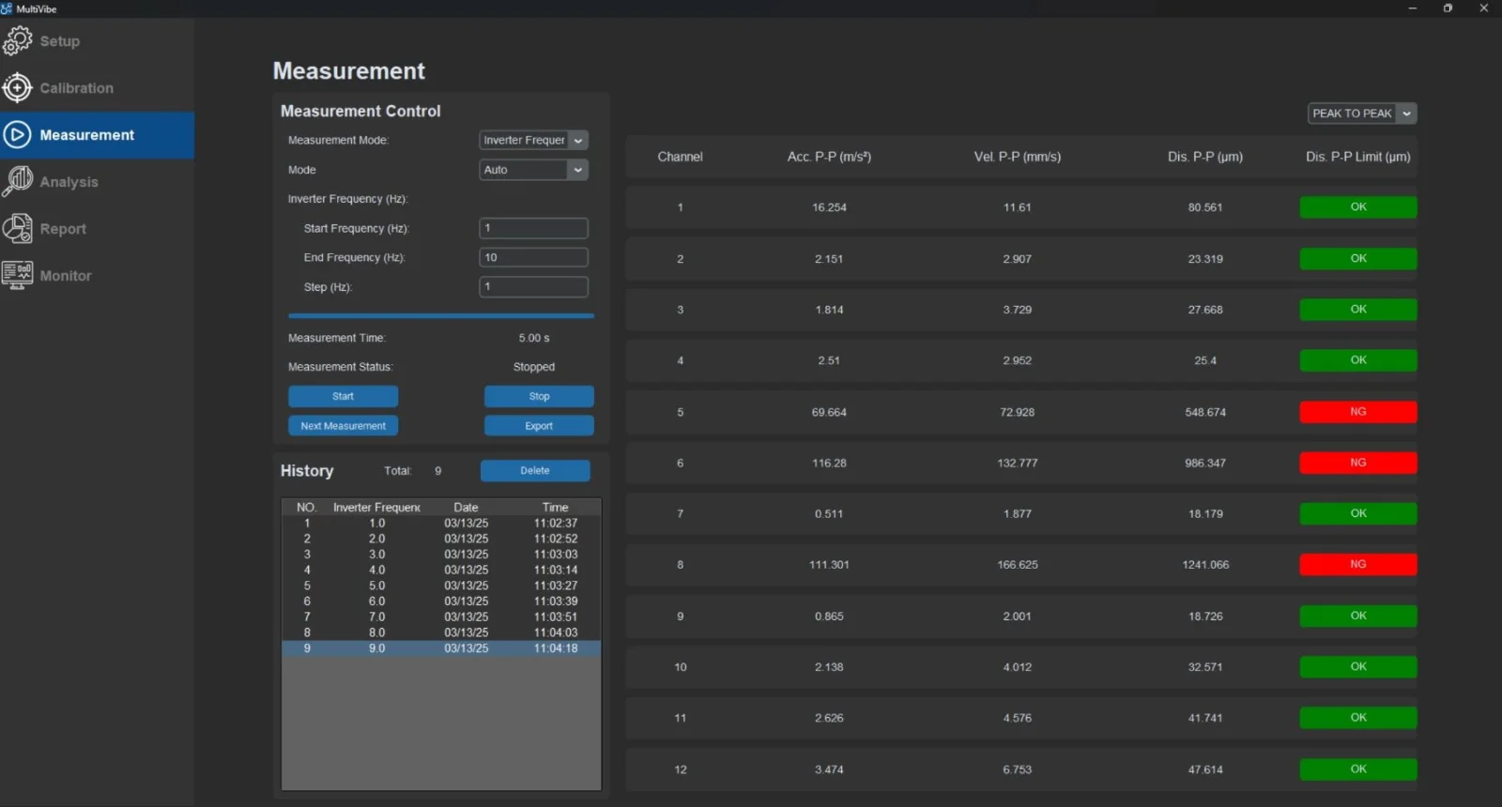Delete the selected history entry

(x=535, y=471)
